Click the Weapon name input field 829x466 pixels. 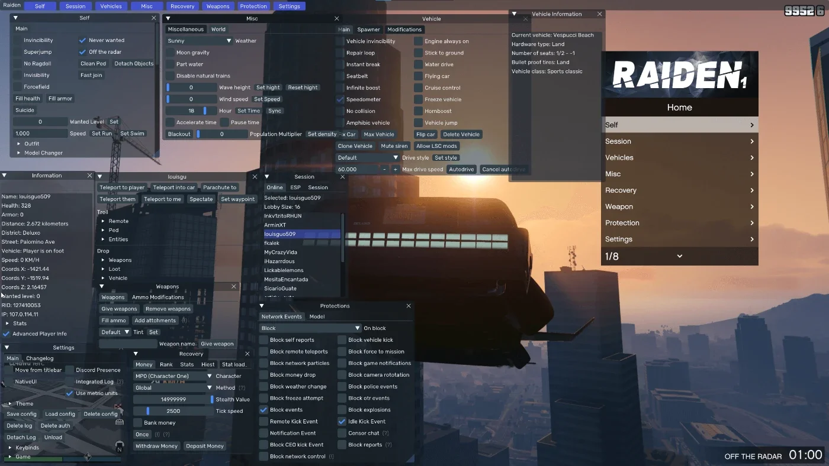128,344
